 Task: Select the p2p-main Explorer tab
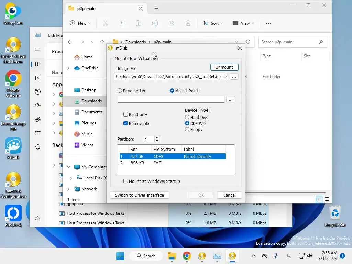click(106, 9)
